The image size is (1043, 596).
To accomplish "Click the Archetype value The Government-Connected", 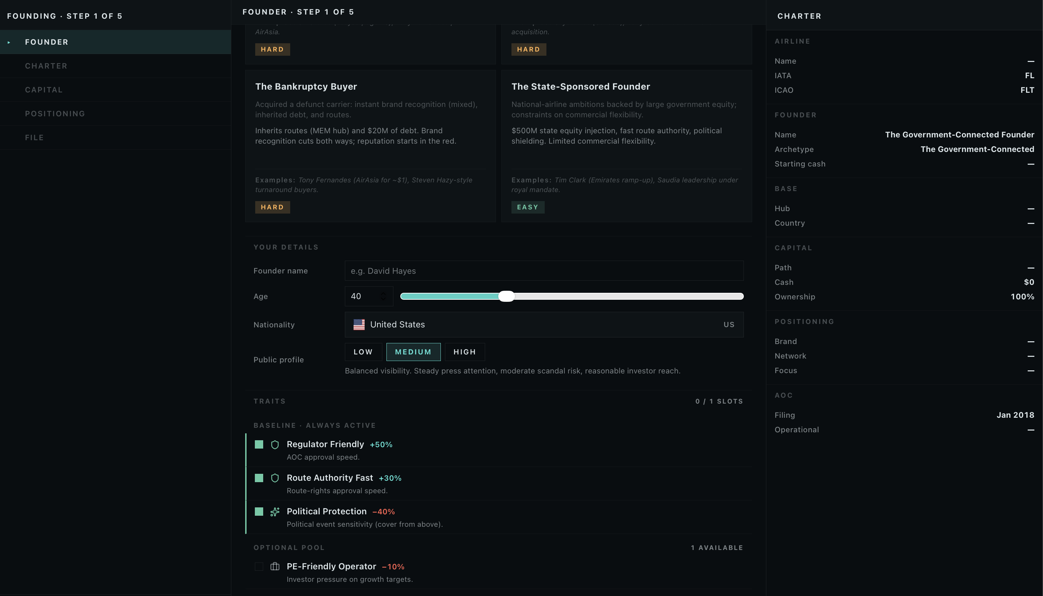I will [978, 150].
